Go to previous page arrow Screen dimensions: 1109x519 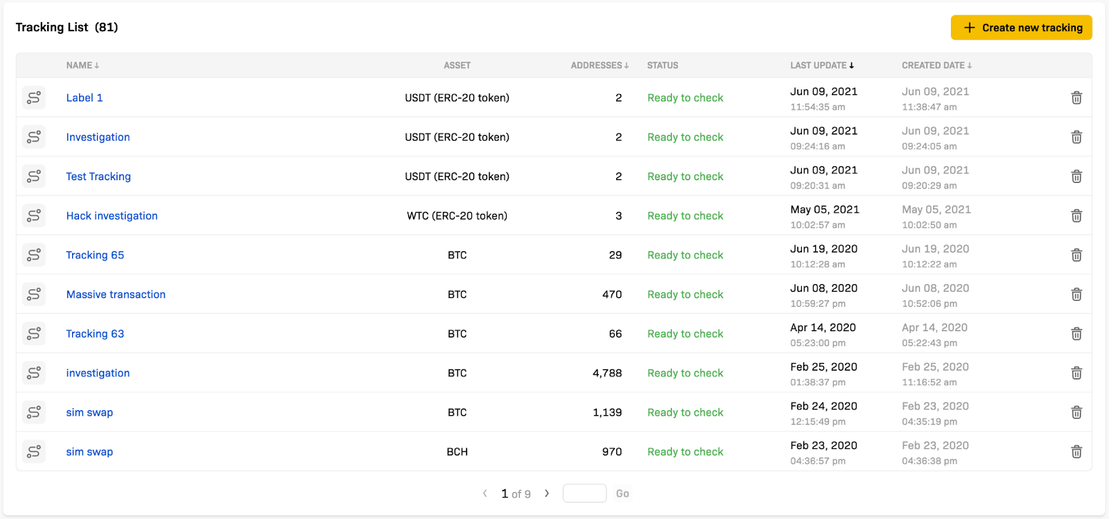(484, 493)
